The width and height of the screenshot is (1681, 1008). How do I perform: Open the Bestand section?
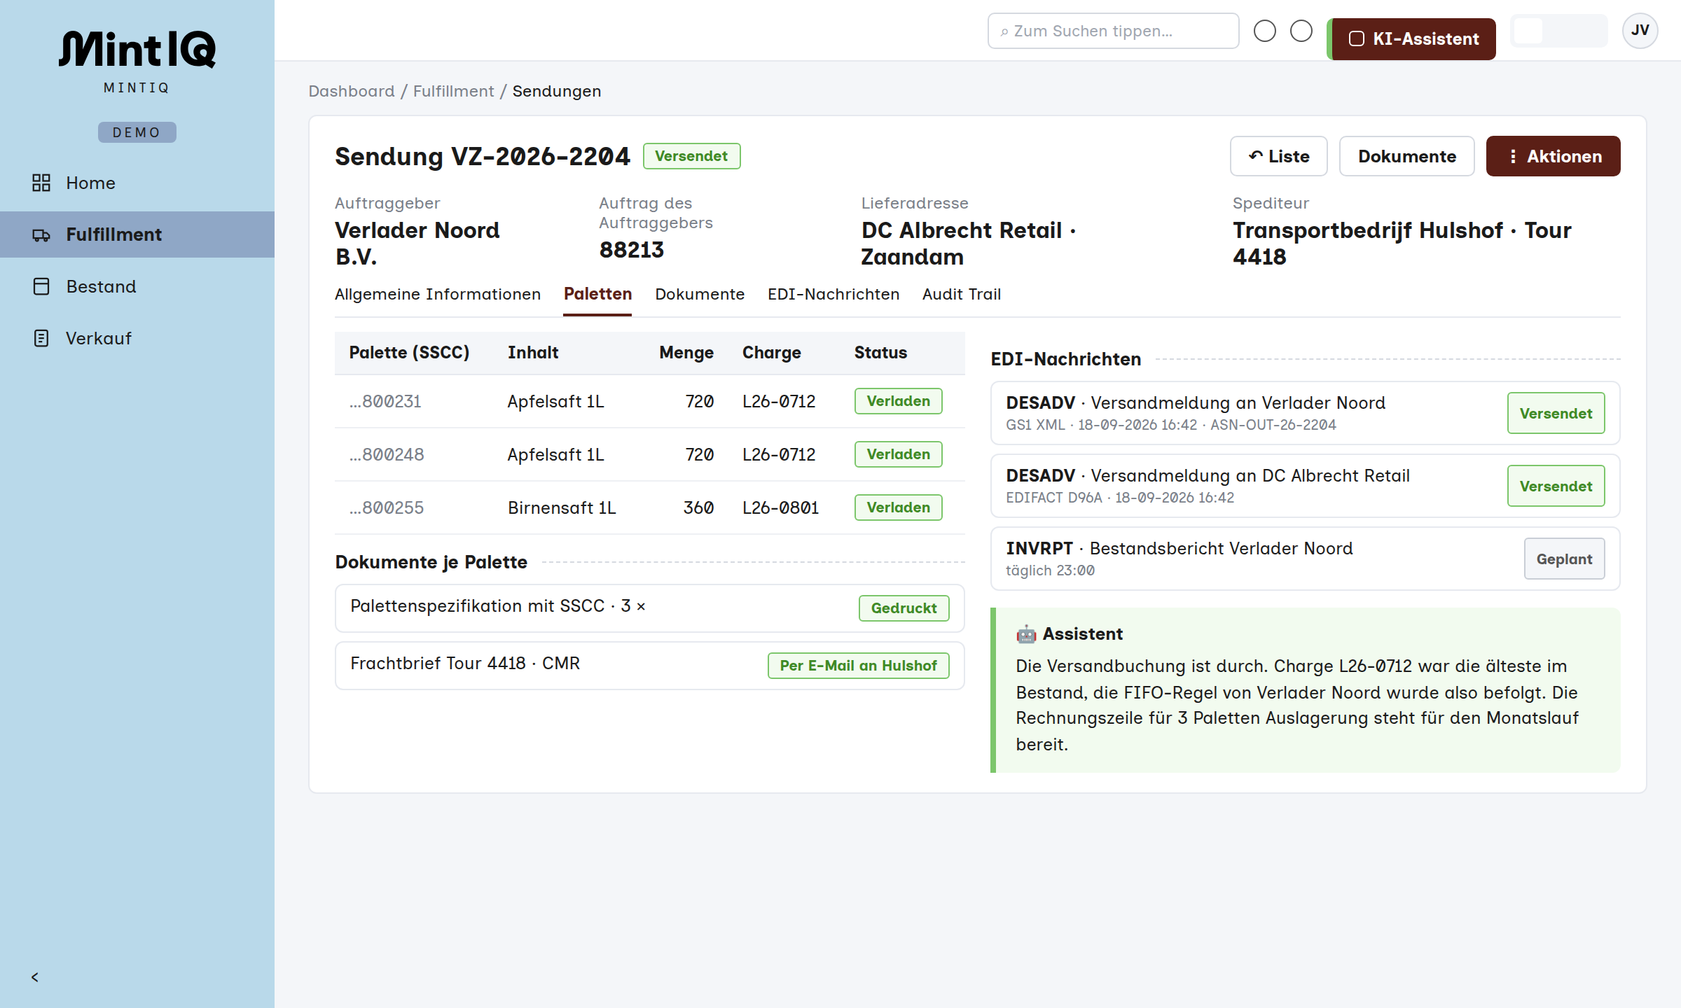pos(137,286)
